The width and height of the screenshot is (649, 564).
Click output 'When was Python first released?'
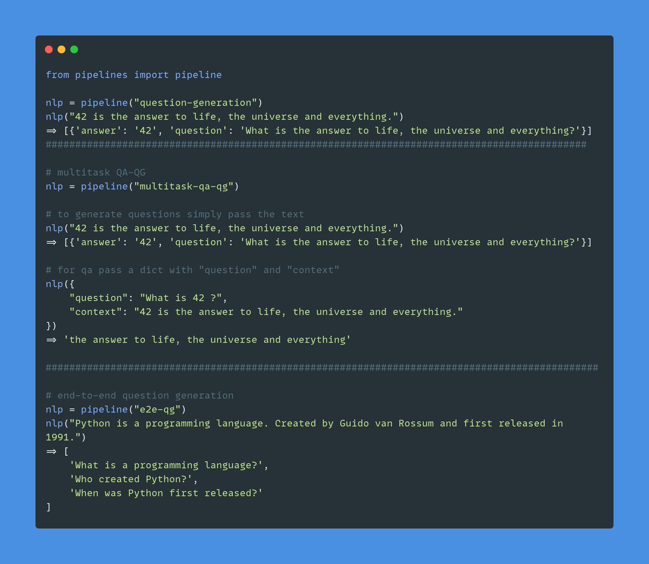166,493
